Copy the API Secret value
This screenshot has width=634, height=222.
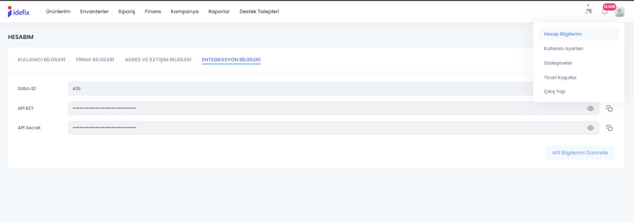pyautogui.click(x=609, y=128)
